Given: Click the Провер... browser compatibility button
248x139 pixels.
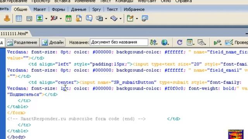Looking at the screenshot, I should pyautogui.click(x=236, y=42).
